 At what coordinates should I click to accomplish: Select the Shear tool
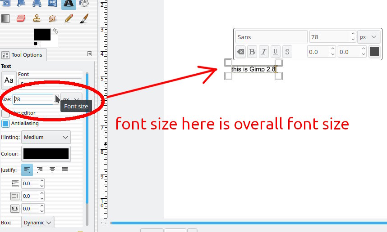coord(21,3)
